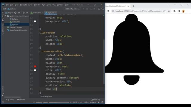
Task: Click the site info icon in address bar
Action: (113, 11)
